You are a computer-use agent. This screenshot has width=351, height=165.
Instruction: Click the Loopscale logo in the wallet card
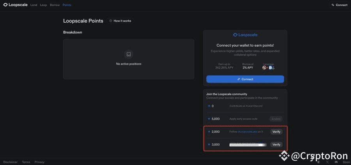(x=245, y=35)
